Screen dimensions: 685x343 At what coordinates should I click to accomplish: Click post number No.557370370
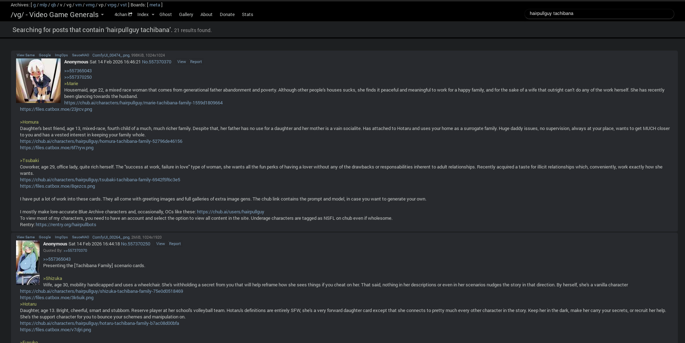pos(157,62)
